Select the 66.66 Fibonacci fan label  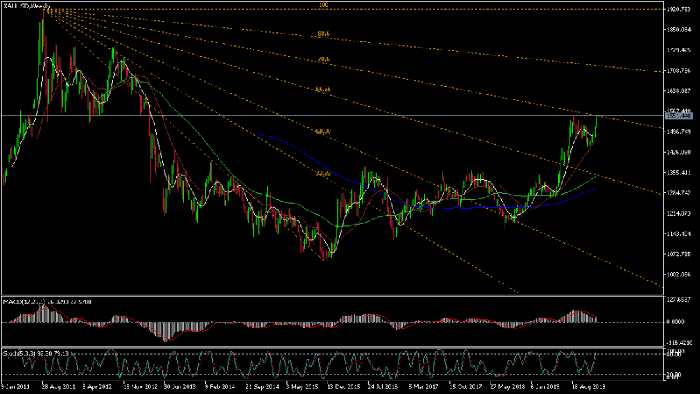tap(323, 90)
